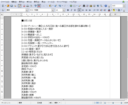Click the Page preview icon
The height and width of the screenshot is (105, 128).
click(31, 6)
